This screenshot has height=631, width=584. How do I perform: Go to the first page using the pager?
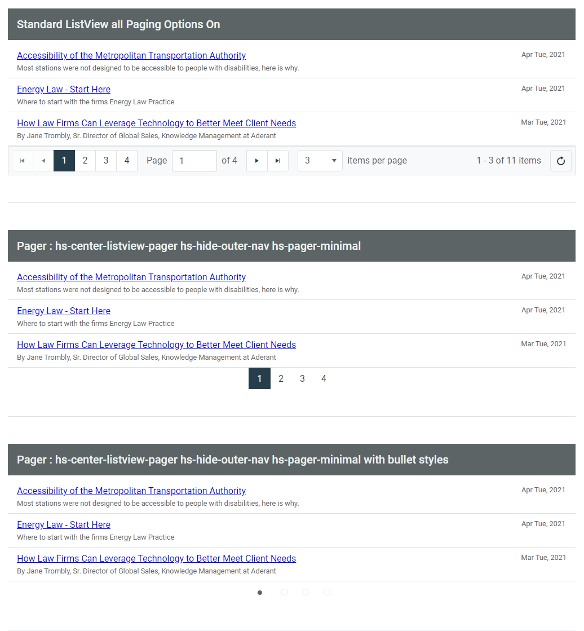[22, 160]
